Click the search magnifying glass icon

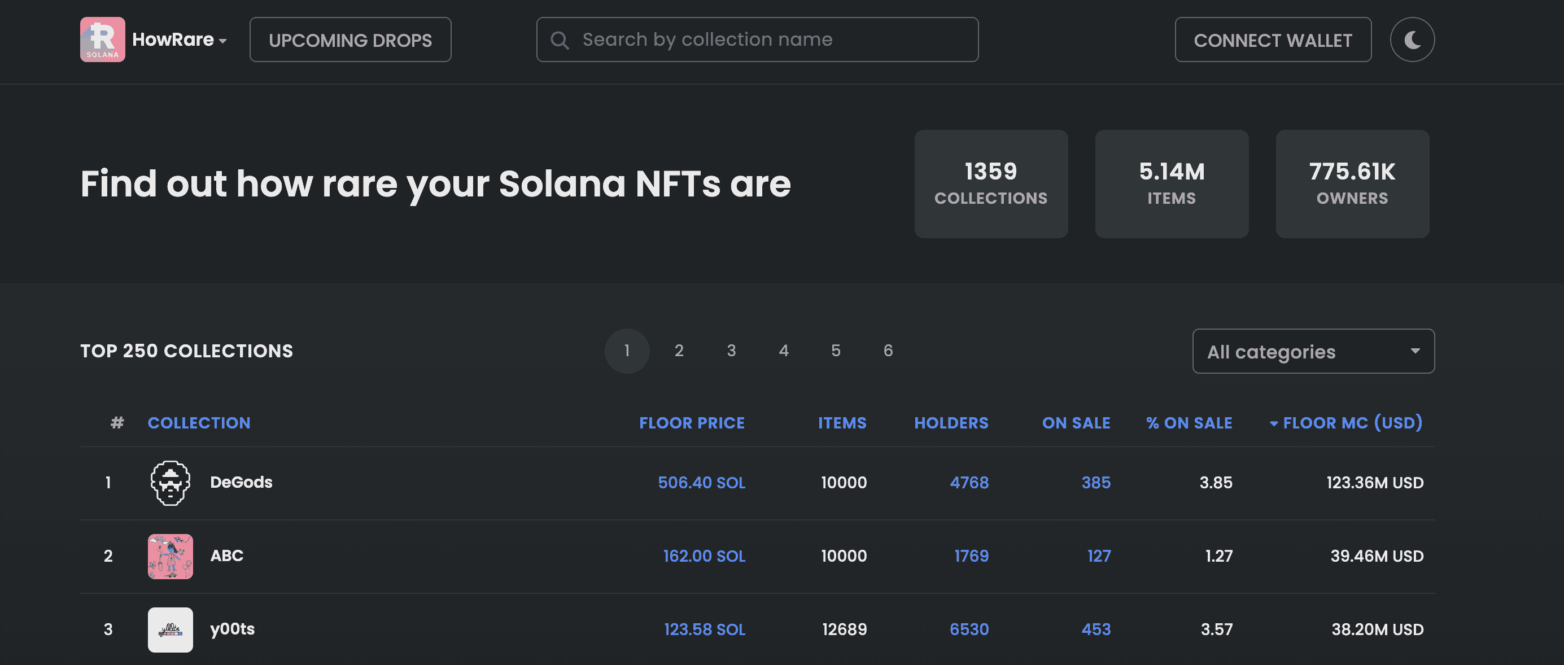[559, 40]
